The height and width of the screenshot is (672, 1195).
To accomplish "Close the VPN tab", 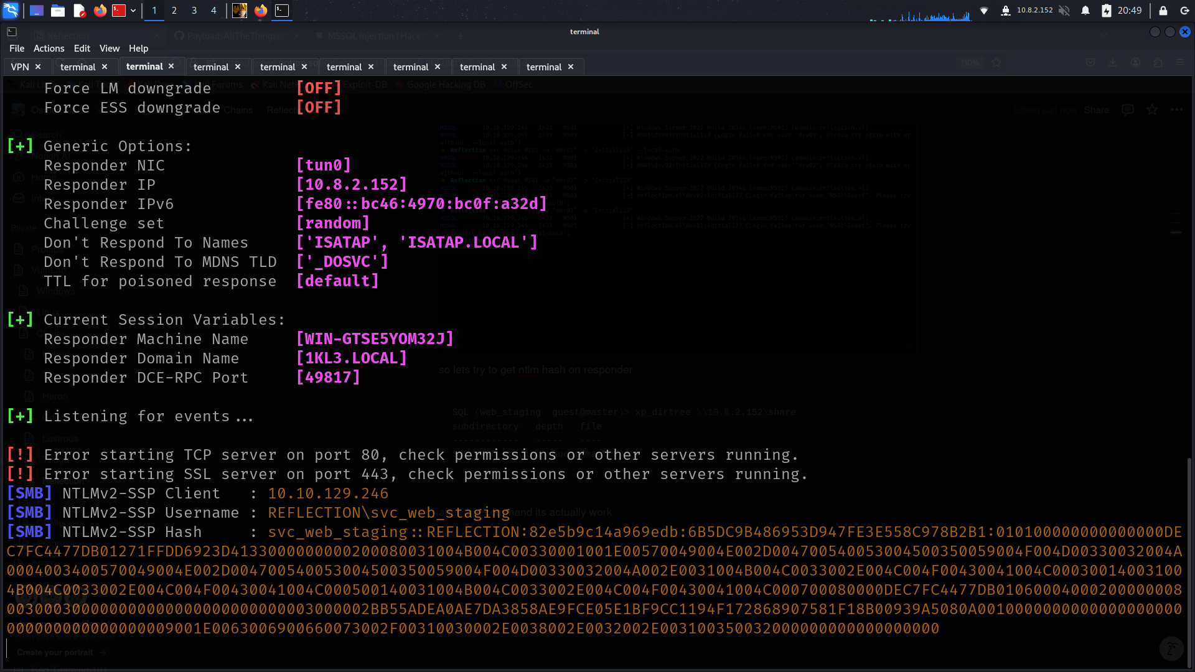I will [x=38, y=67].
